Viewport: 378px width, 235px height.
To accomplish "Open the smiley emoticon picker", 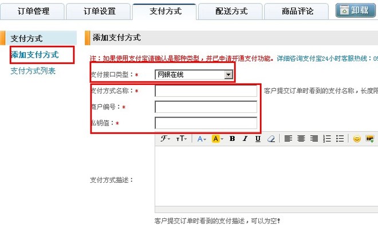I will (x=357, y=139).
